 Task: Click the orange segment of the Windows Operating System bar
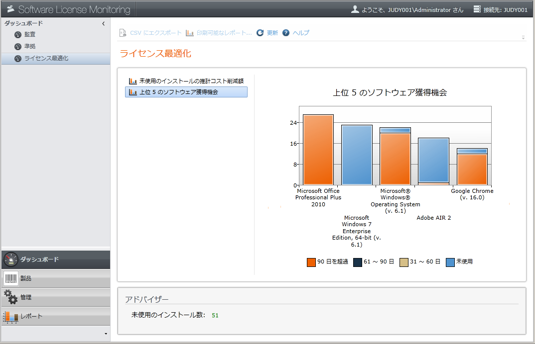[x=395, y=159]
